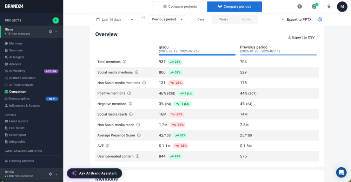This screenshot has width=351, height=182.
Task: Open the Last 14 days date dropdown
Action: click(114, 20)
